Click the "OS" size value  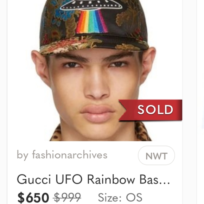click(x=134, y=198)
